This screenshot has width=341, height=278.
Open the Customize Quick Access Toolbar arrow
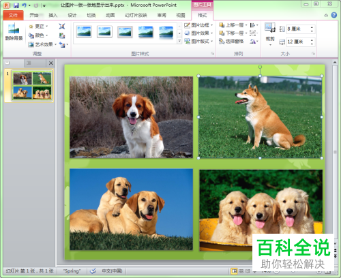point(44,5)
